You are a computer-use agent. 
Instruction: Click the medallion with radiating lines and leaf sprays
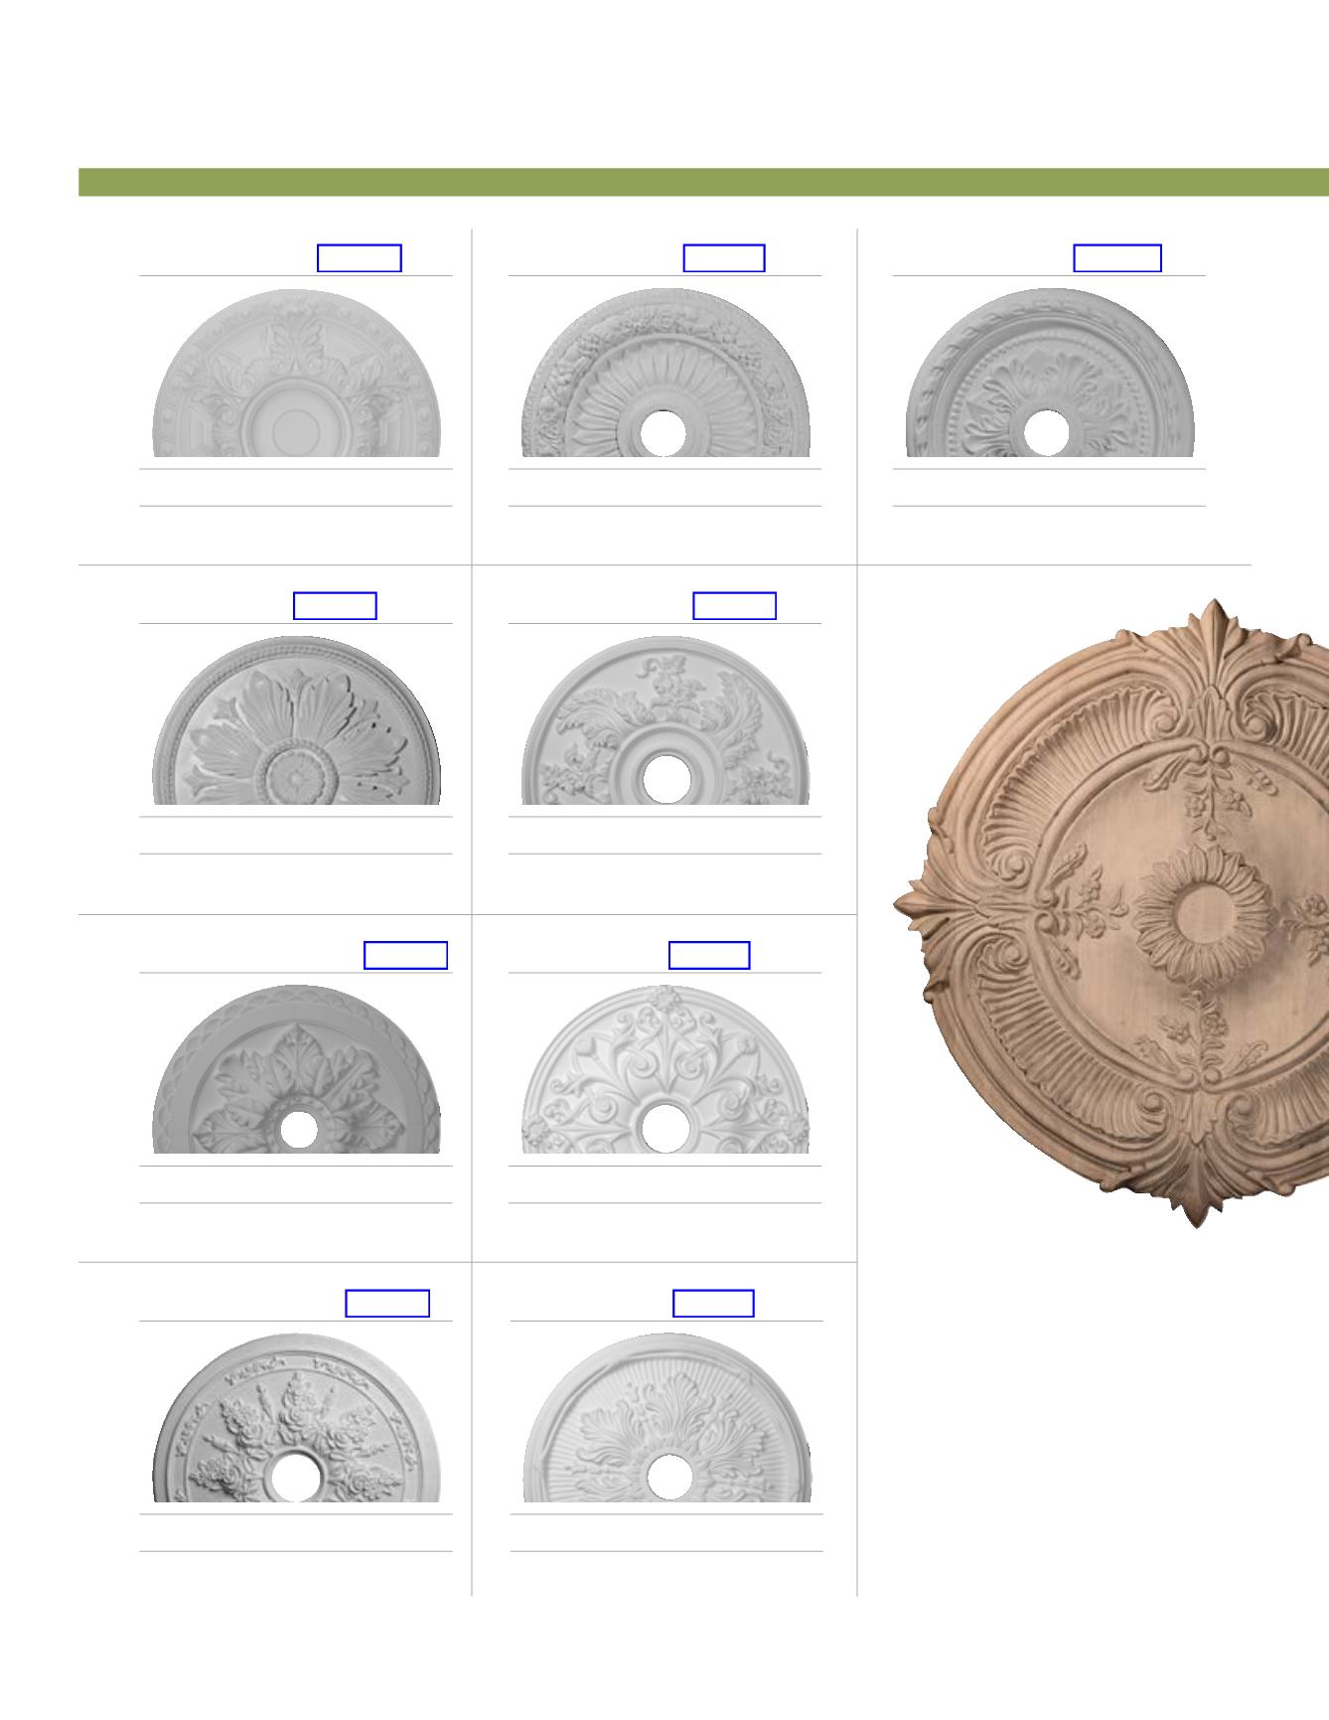pyautogui.click(x=665, y=1418)
